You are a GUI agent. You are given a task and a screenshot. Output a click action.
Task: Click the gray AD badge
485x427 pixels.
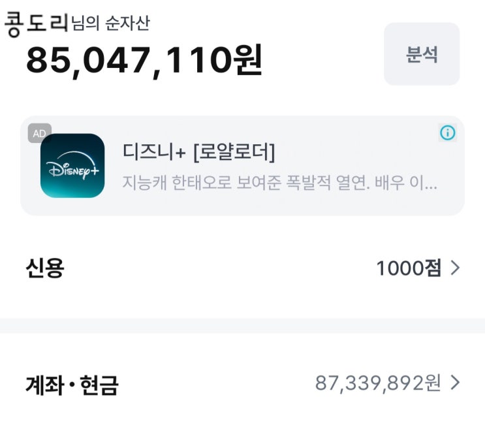click(39, 133)
